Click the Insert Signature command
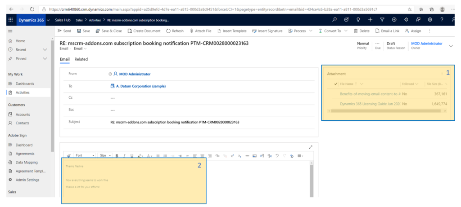461x207 pixels. pyautogui.click(x=267, y=31)
